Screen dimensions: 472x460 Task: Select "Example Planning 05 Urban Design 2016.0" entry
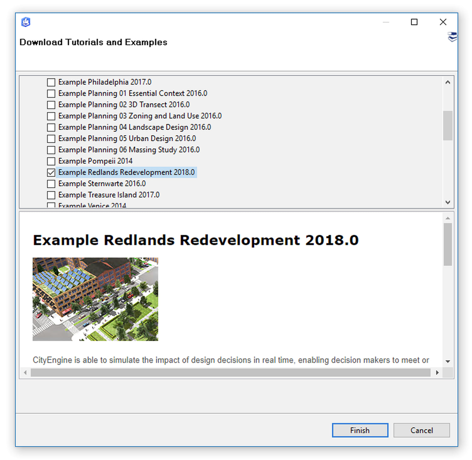click(127, 139)
